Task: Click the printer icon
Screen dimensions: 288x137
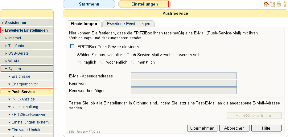Action: (x=279, y=4)
